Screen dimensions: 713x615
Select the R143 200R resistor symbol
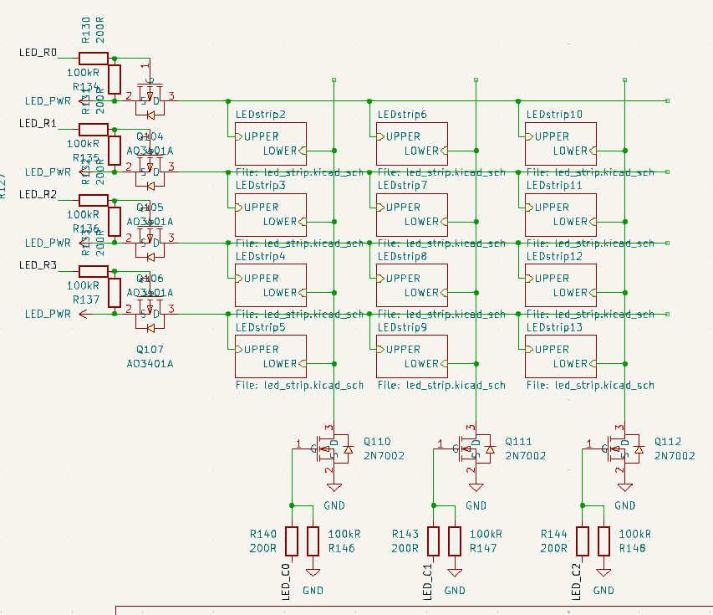point(434,541)
